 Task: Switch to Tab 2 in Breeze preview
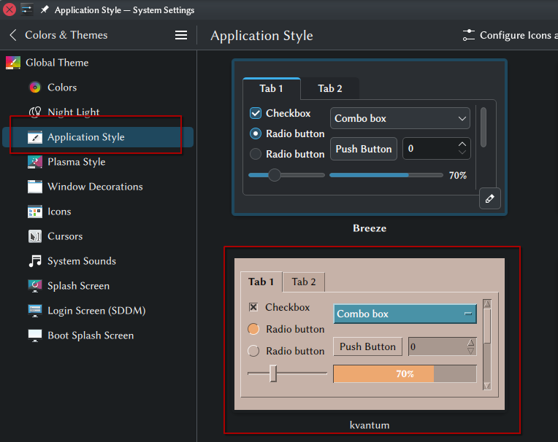(x=330, y=88)
